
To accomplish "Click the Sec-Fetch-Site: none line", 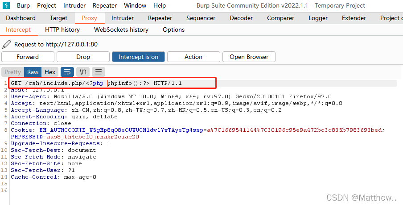I will 46,164.
